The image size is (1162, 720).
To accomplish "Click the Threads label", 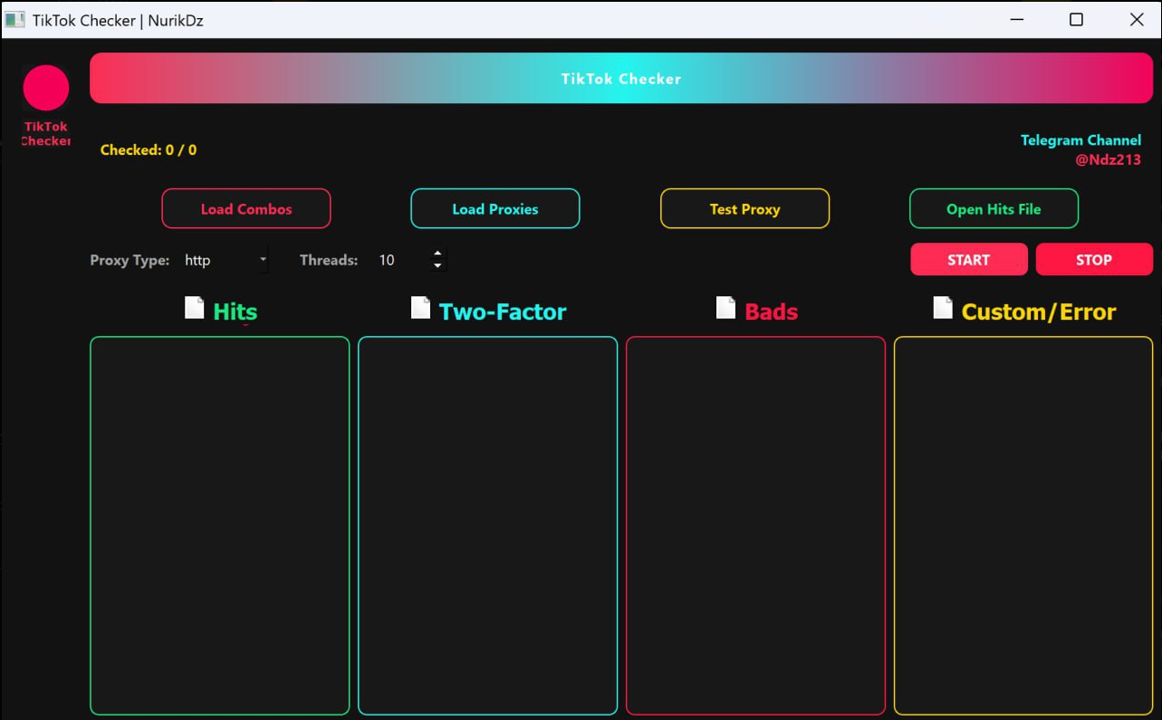I will click(329, 260).
